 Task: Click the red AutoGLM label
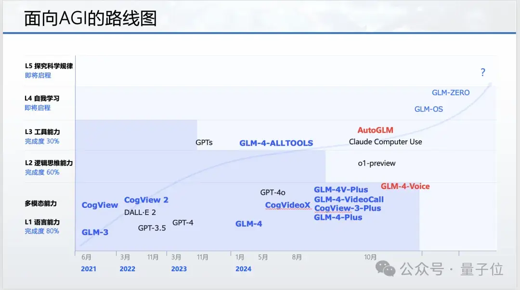click(375, 130)
